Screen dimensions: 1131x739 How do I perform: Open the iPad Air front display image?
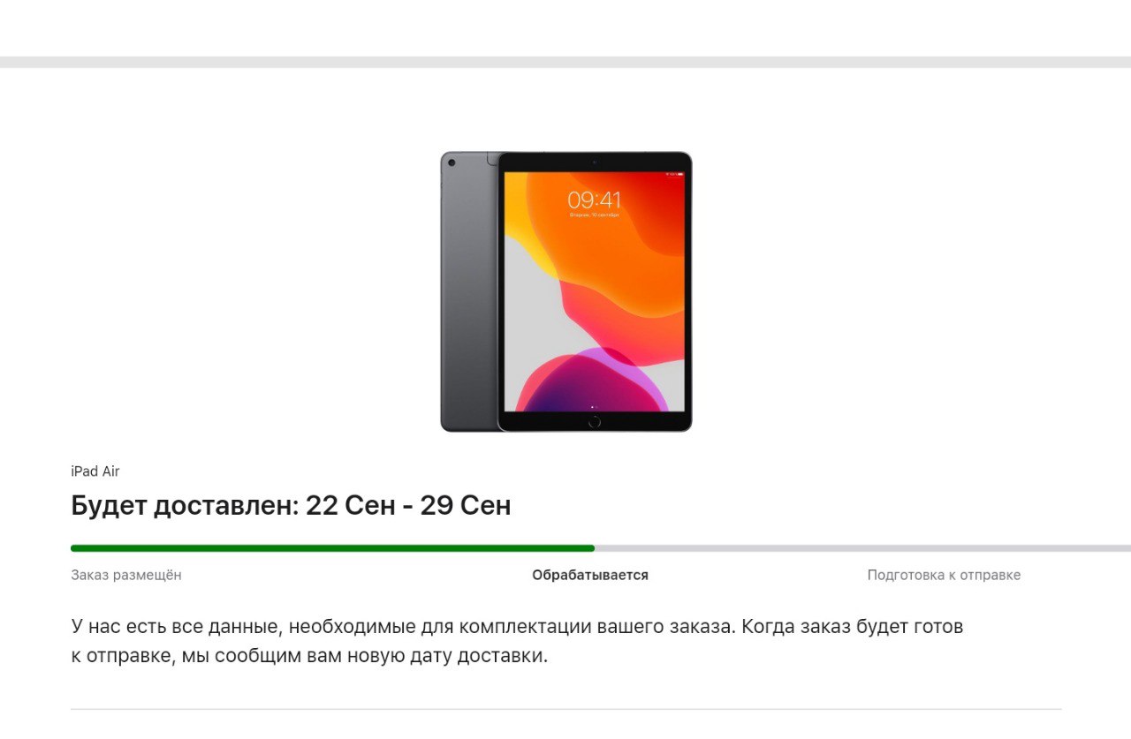[x=595, y=291]
